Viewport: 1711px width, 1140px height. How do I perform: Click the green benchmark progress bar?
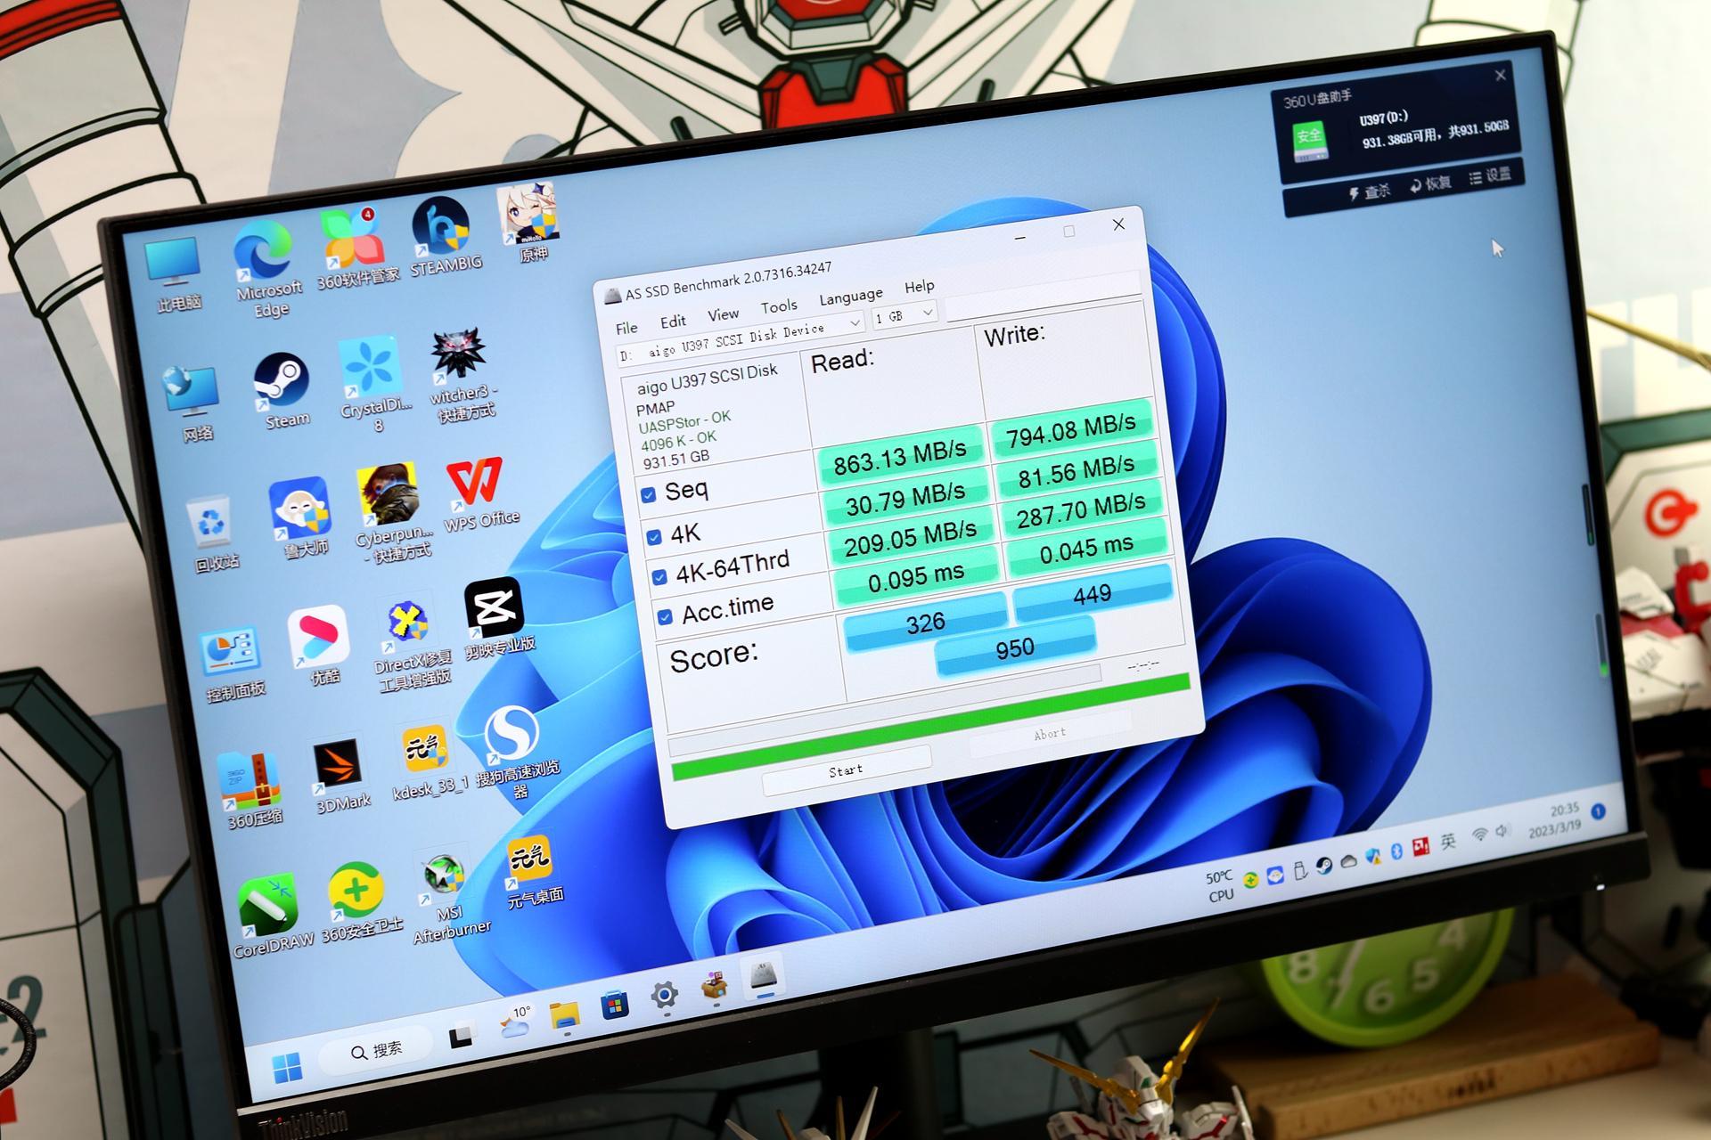931,727
